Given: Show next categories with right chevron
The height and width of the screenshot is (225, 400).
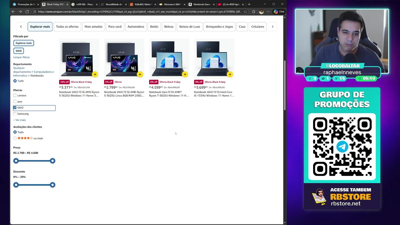Looking at the screenshot, I should pos(272,27).
